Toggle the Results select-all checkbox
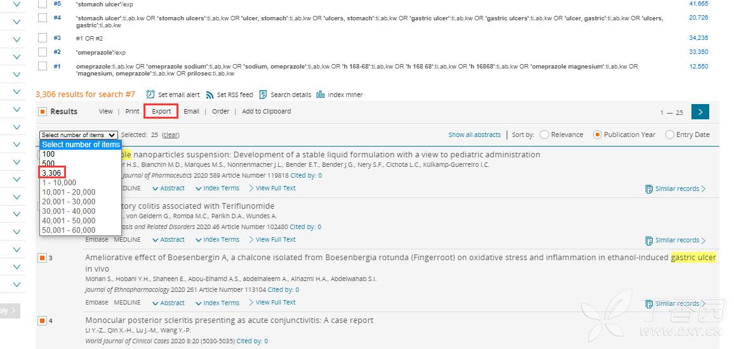Image resolution: width=734 pixels, height=349 pixels. 43,112
